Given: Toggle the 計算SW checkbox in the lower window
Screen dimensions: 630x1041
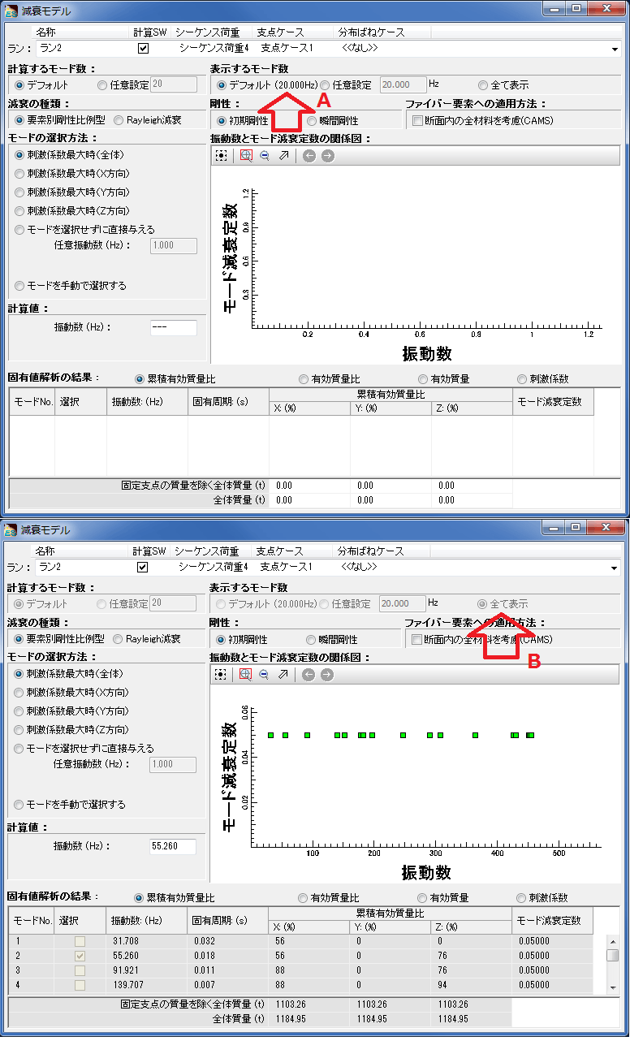Looking at the screenshot, I should point(143,567).
